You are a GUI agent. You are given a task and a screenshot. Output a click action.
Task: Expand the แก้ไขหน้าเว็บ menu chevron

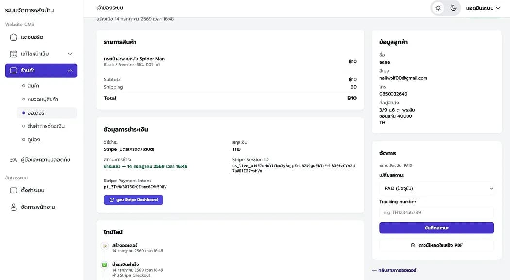pos(70,54)
